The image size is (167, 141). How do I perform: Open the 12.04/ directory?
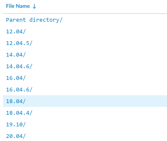16,32
